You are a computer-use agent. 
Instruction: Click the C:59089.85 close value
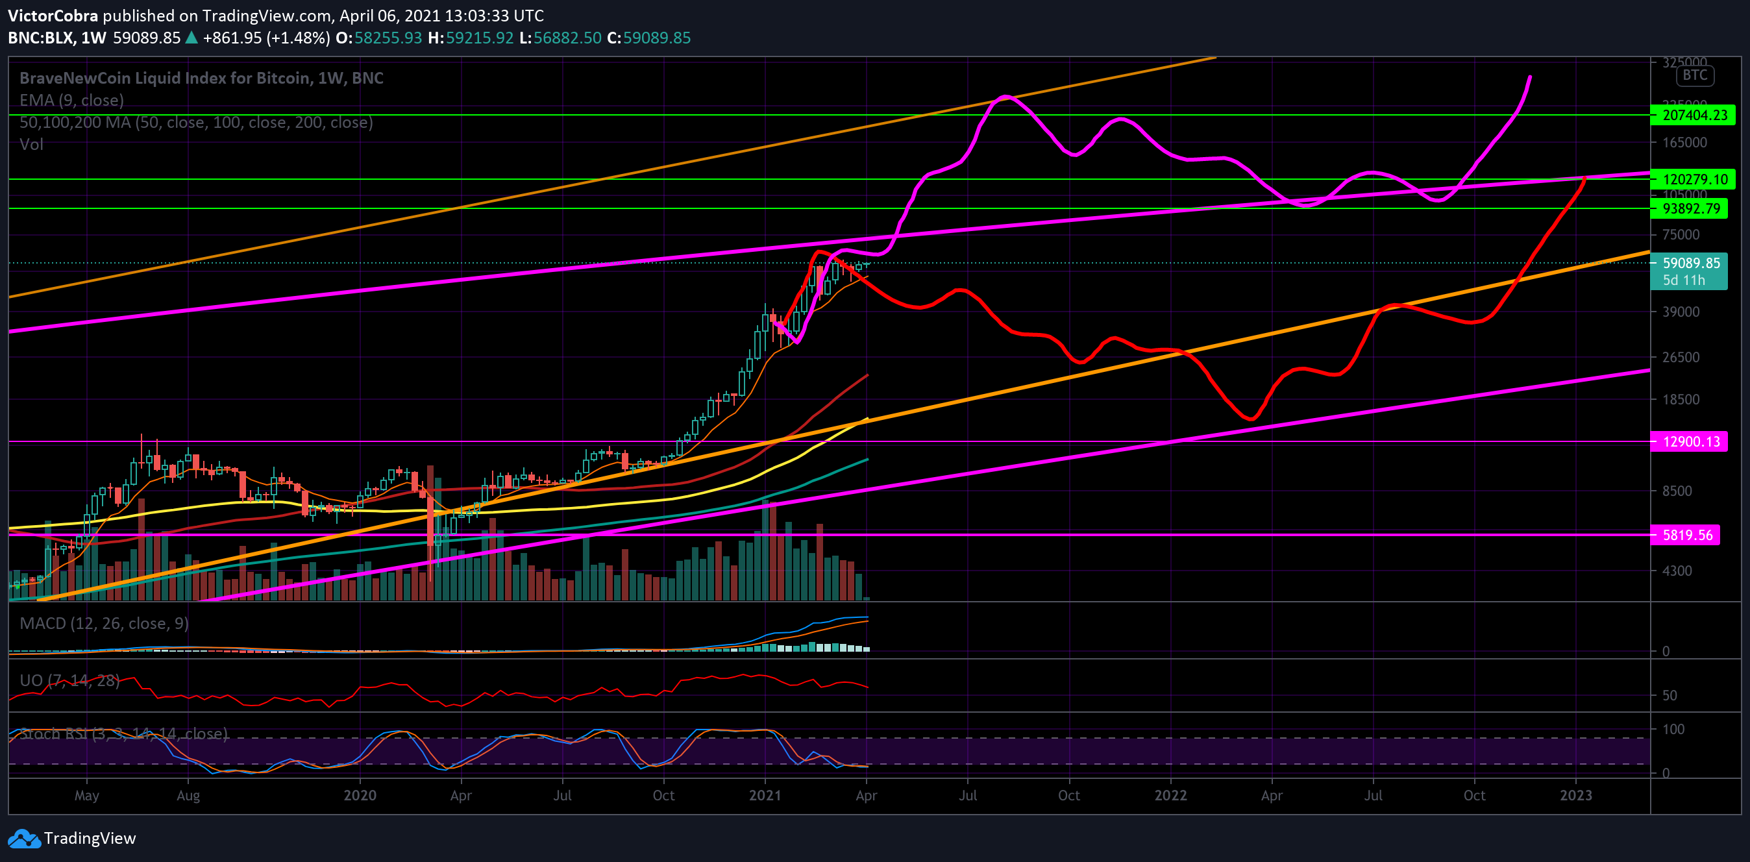[x=648, y=38]
